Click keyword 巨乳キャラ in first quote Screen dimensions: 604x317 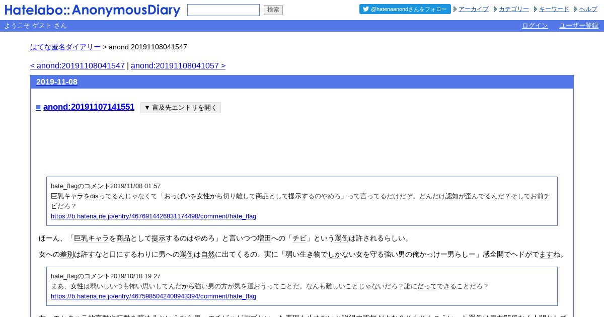coord(67,196)
